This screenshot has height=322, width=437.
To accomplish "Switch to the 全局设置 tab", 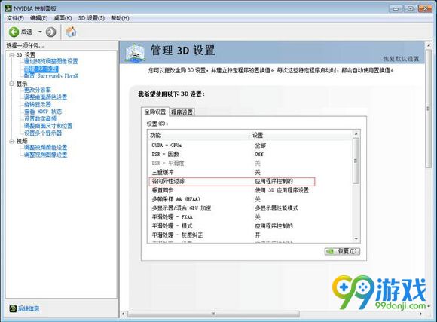I will (x=155, y=112).
